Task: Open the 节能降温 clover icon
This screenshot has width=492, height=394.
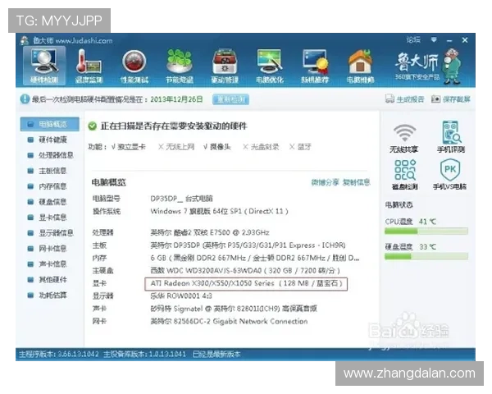Action: [179, 66]
